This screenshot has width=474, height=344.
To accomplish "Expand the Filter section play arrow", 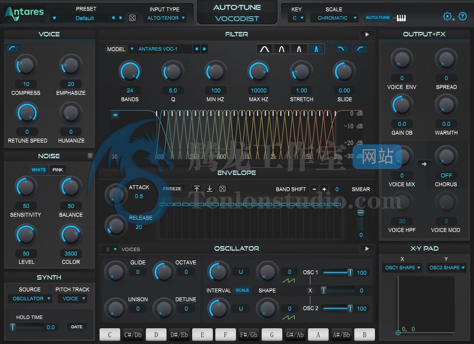I will [367, 34].
